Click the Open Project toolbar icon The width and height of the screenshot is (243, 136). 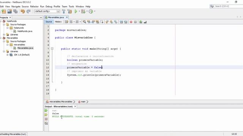tap(9, 11)
